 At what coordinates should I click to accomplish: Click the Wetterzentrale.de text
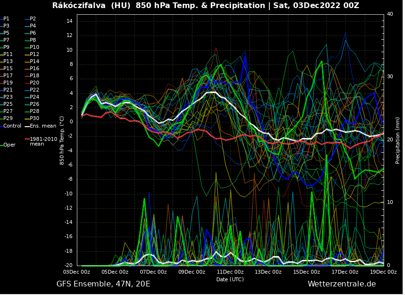(341, 284)
